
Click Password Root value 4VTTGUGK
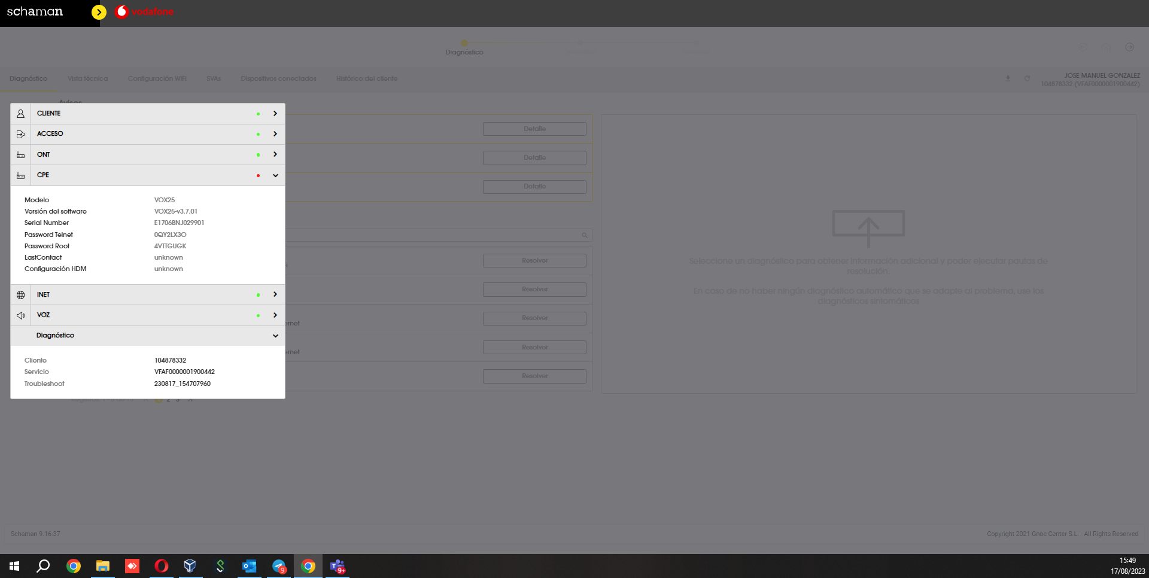pyautogui.click(x=171, y=246)
